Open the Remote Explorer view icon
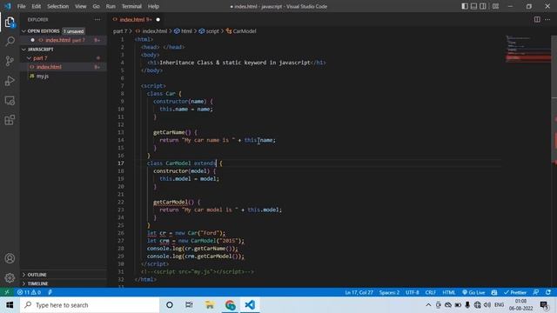Viewport: 557px width, 313px height. [10, 101]
